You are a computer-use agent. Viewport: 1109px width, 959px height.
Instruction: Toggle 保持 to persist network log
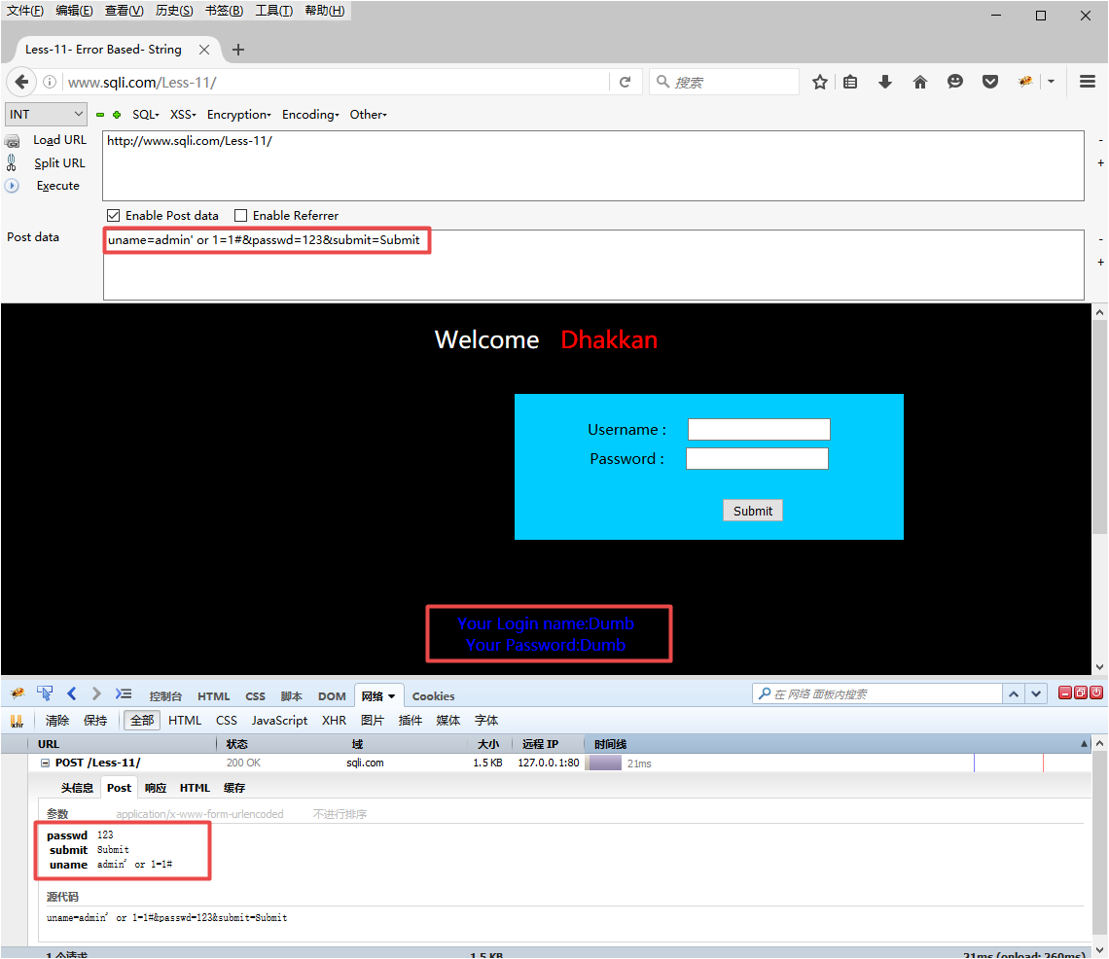pos(95,720)
